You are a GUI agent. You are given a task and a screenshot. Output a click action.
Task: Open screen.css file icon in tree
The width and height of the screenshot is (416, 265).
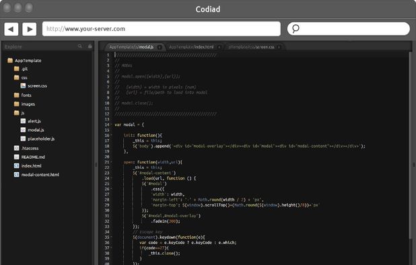point(23,85)
